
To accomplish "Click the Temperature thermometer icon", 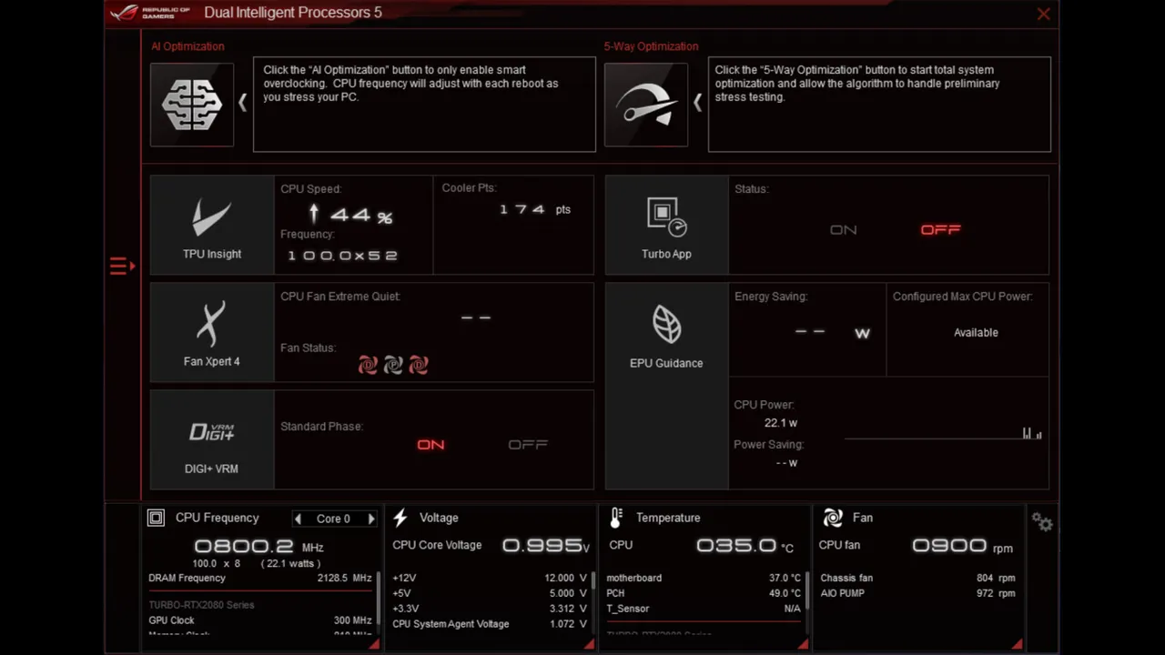I will (x=616, y=518).
